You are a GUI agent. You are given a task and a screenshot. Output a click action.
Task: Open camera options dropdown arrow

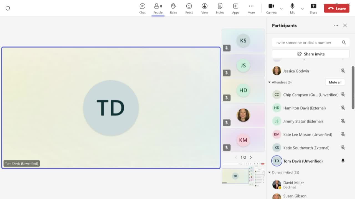(281, 9)
